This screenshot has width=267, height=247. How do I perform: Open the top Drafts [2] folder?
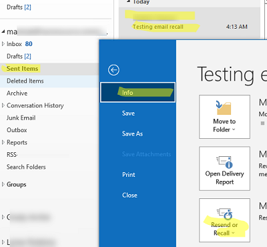click(x=19, y=7)
